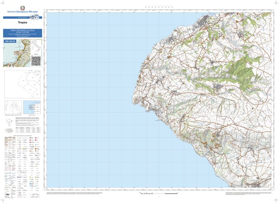Click the 150th anniversary logo badge
The height and width of the screenshot is (203, 279).
coord(34,17)
